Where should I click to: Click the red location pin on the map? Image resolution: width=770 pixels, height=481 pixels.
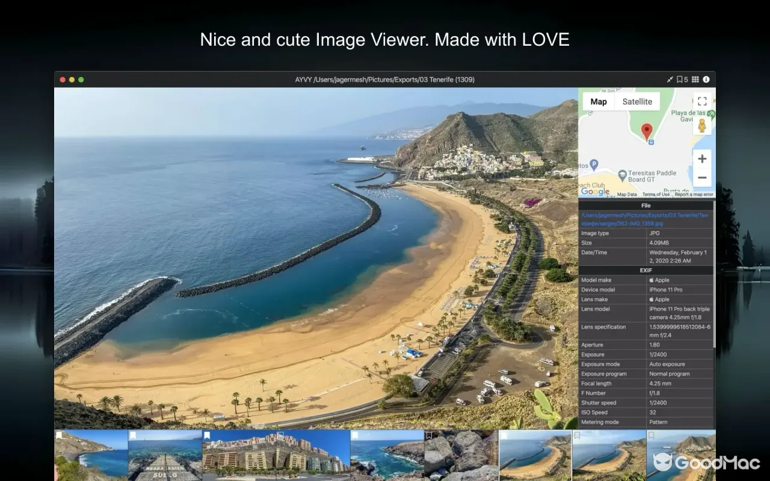(647, 131)
